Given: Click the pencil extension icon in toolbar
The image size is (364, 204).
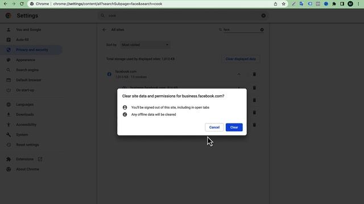Looking at the screenshot, I should coord(293,4).
